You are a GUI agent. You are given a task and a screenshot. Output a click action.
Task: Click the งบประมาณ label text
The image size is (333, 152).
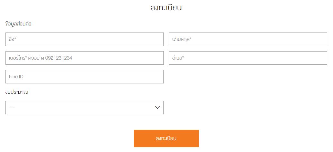click(x=17, y=92)
